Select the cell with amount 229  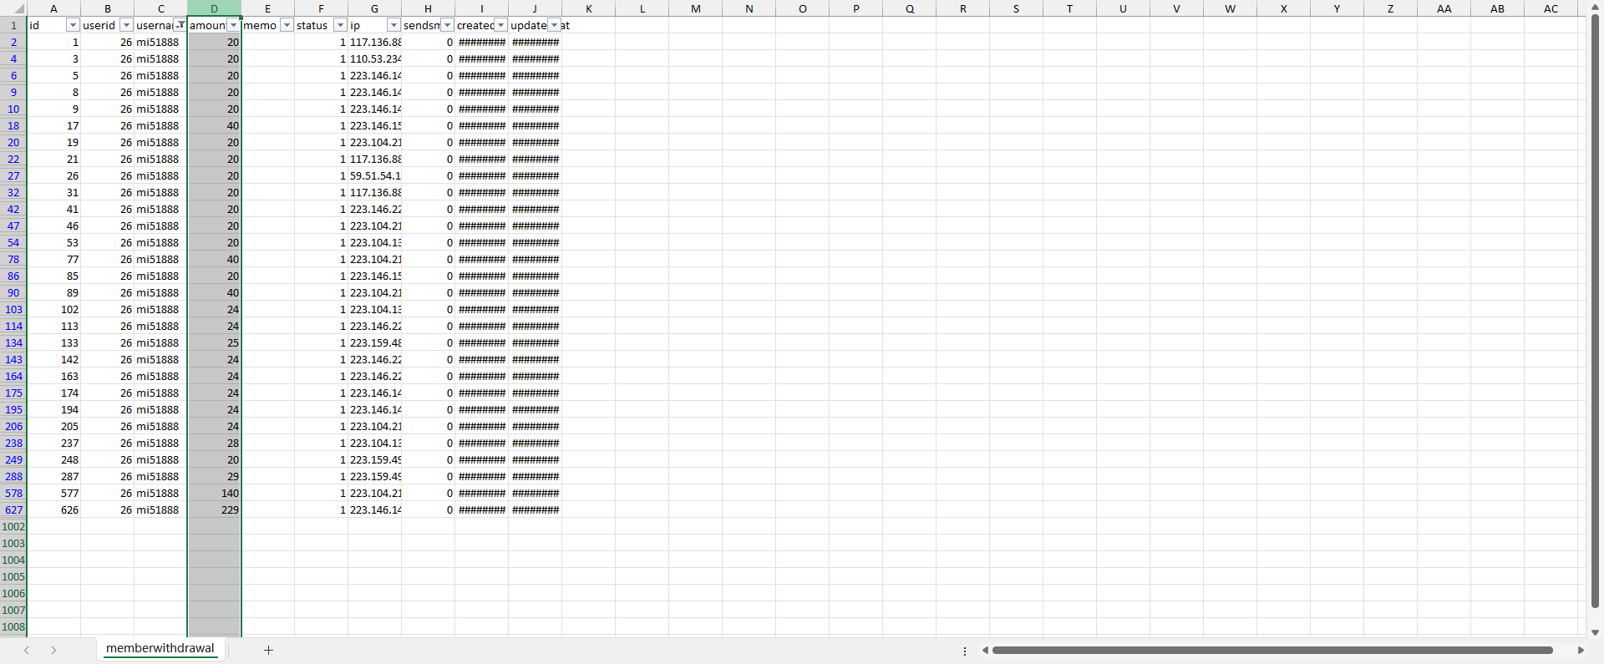pos(215,509)
